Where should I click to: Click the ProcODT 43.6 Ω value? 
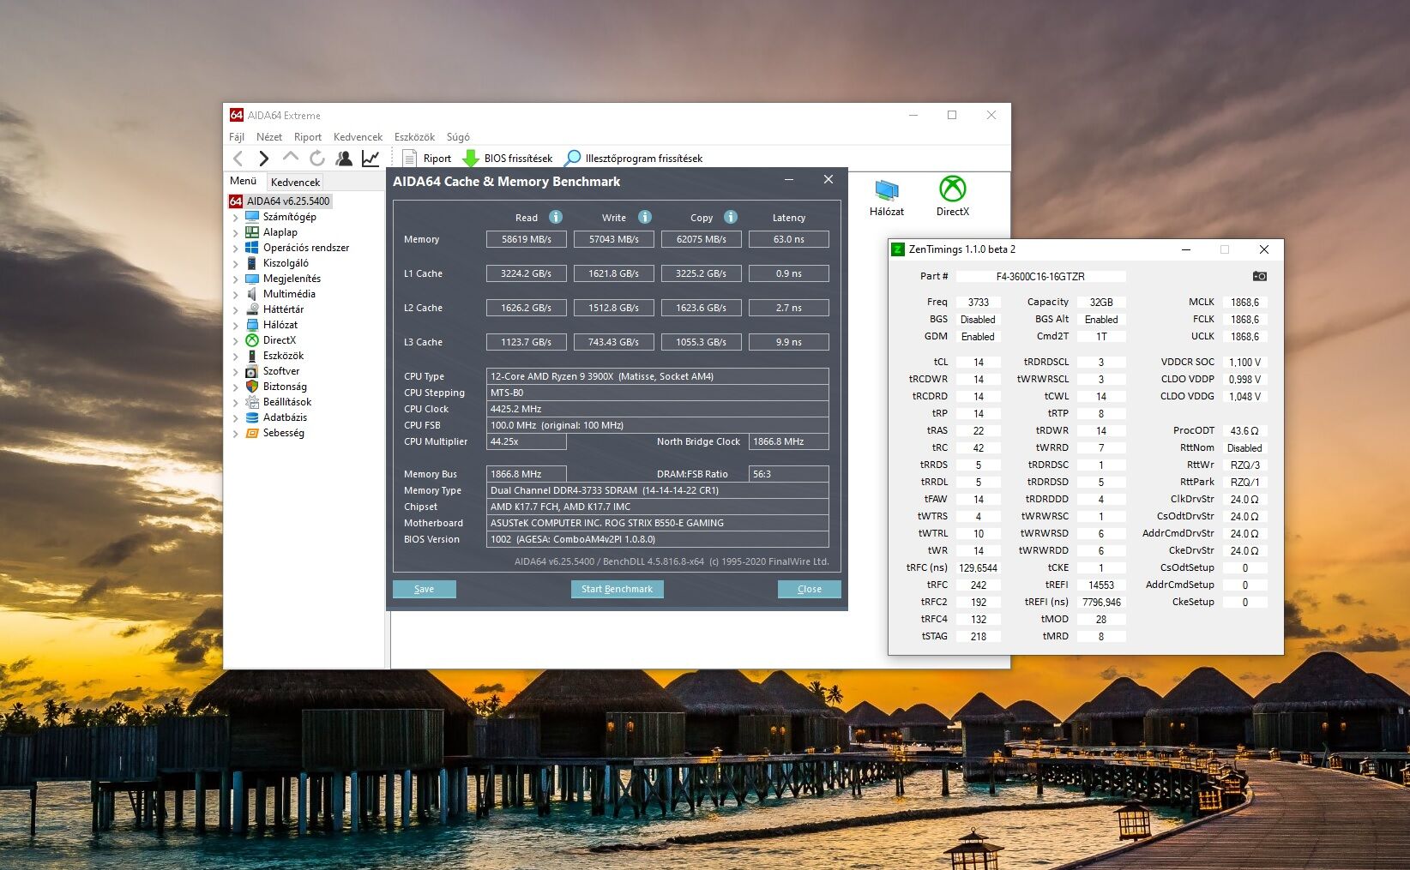[x=1245, y=430]
